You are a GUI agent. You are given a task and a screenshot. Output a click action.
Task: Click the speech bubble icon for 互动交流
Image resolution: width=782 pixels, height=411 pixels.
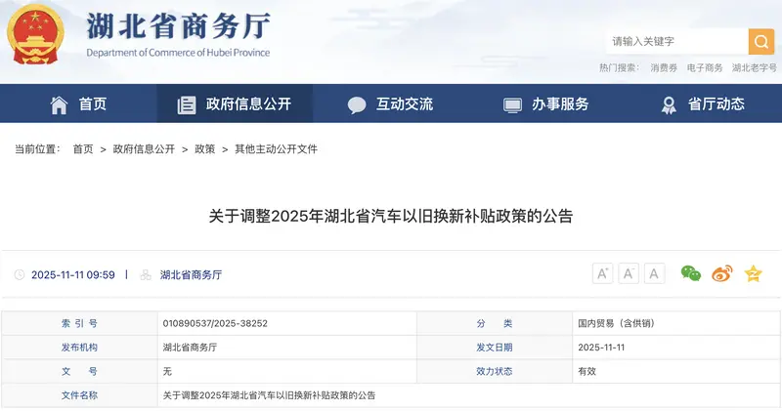(357, 104)
